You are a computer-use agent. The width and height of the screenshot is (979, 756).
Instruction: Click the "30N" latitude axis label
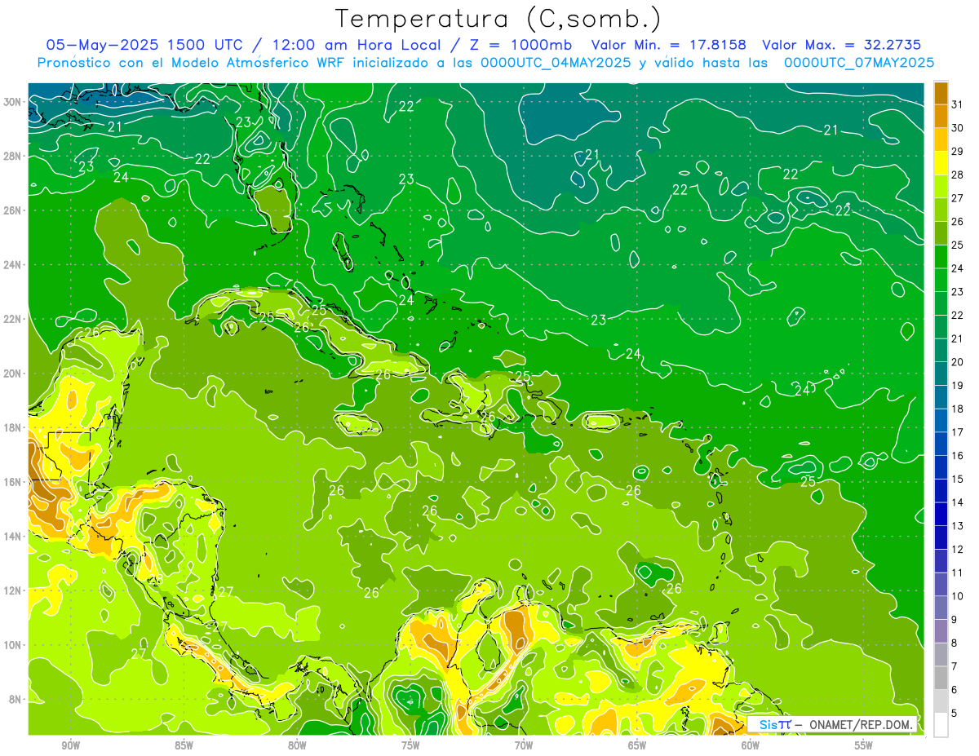(x=12, y=101)
